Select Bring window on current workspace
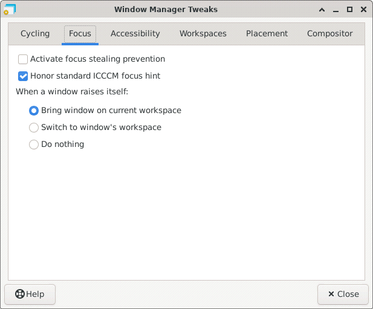373x309 pixels. [34, 111]
